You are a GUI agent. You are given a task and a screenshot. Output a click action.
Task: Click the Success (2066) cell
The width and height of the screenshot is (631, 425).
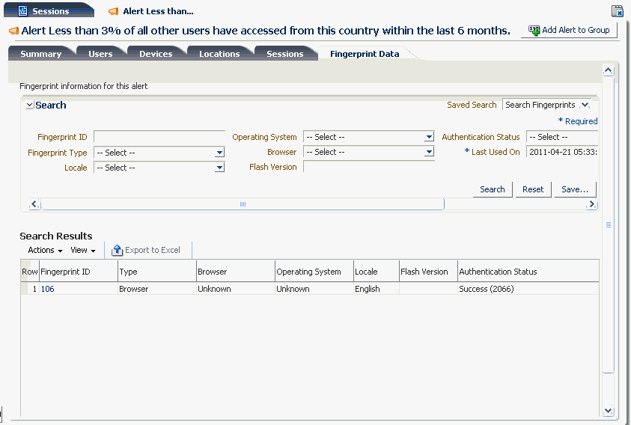pos(528,289)
